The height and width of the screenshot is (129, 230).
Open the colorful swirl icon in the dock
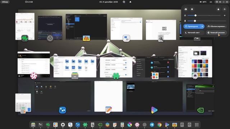(x=130, y=125)
